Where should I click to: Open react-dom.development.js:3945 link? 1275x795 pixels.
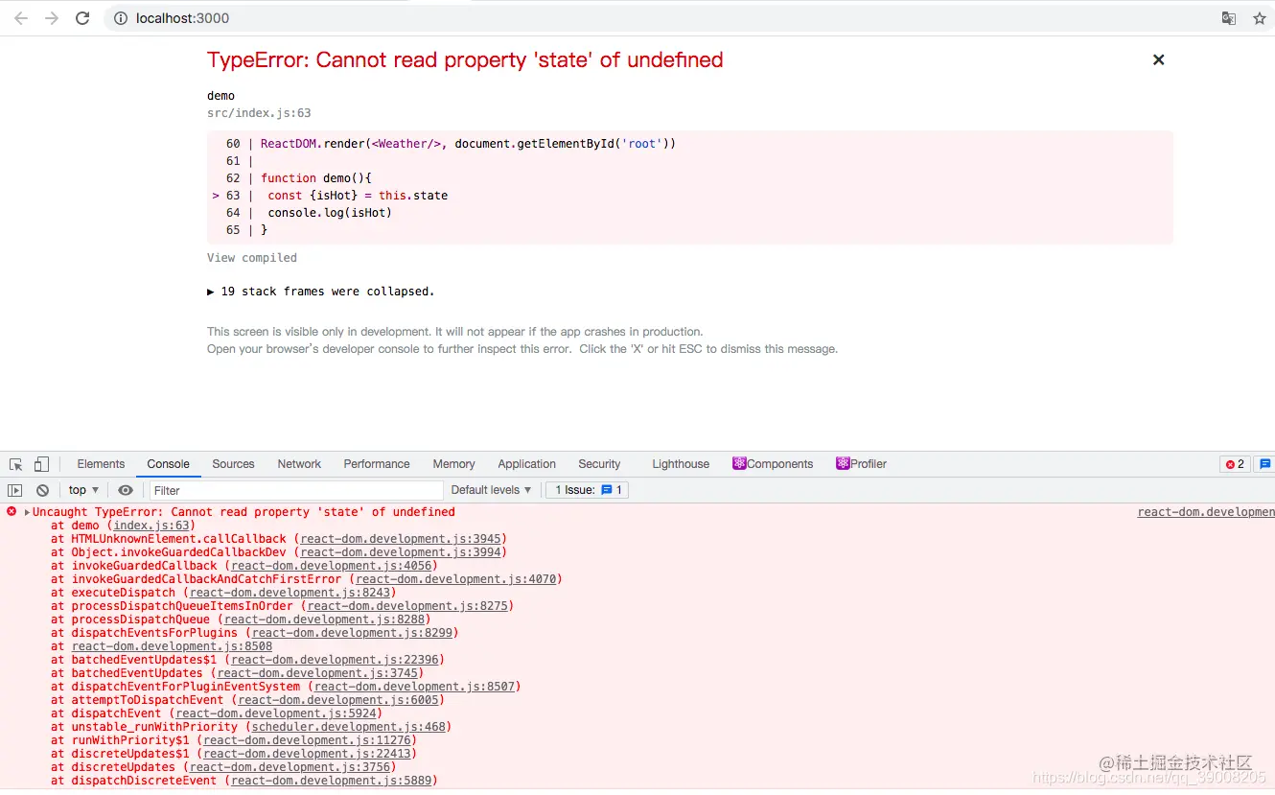tap(400, 539)
